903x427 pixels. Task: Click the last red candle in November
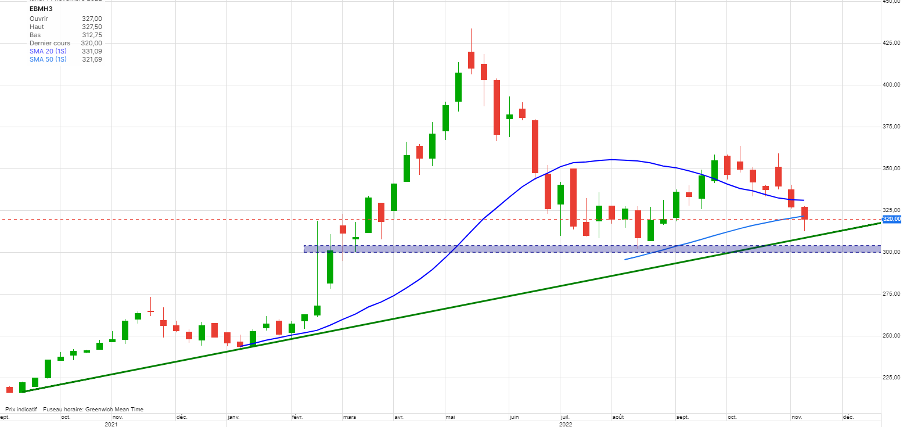pyautogui.click(x=804, y=213)
